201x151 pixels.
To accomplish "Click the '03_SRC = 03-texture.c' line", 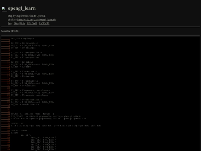I will [x=24, y=71].
